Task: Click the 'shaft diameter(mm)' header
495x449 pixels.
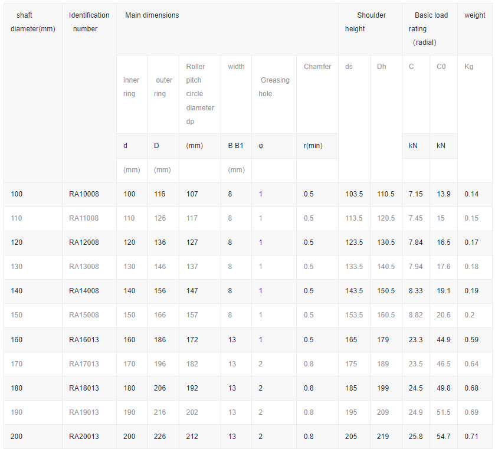Action: [33, 22]
